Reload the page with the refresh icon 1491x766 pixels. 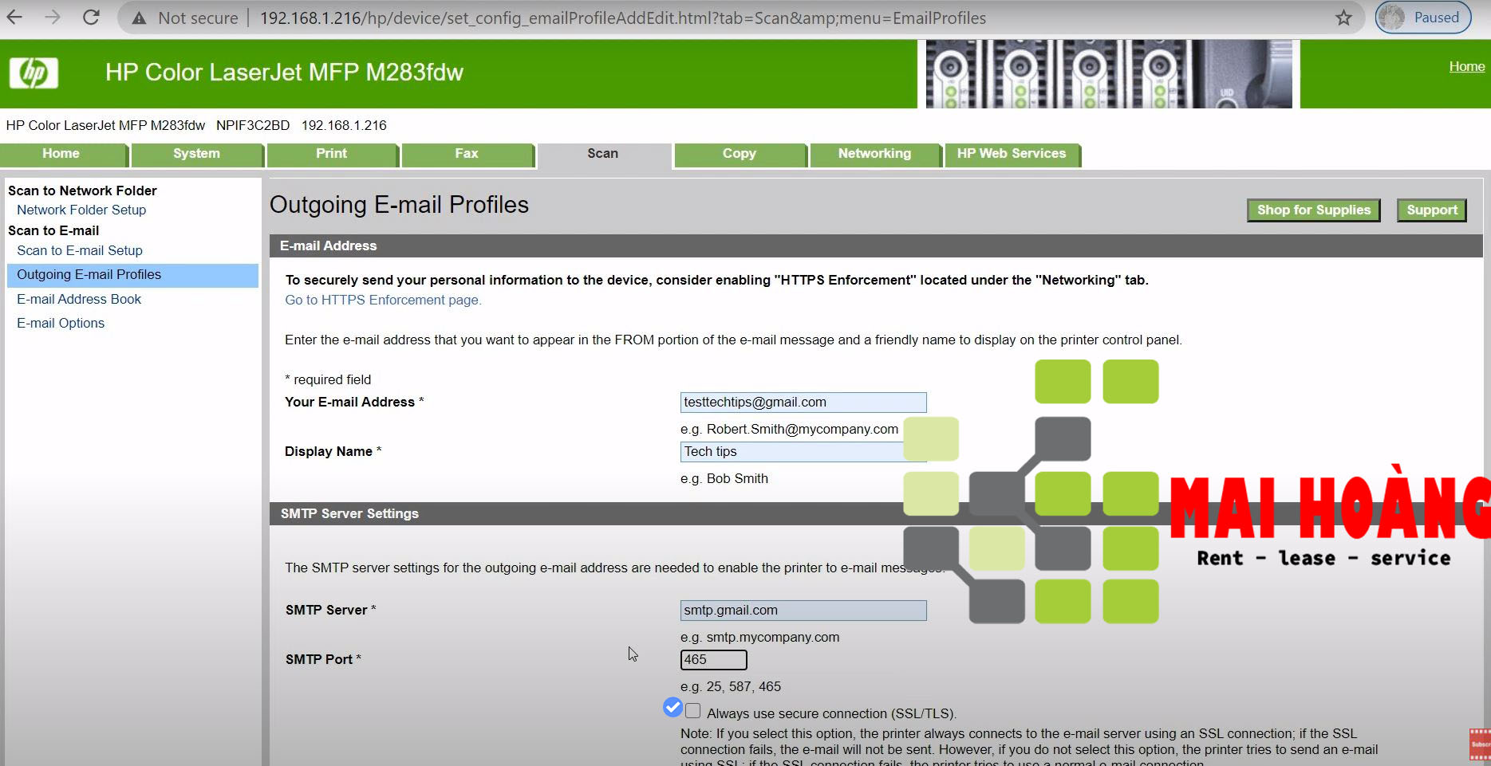pos(91,18)
